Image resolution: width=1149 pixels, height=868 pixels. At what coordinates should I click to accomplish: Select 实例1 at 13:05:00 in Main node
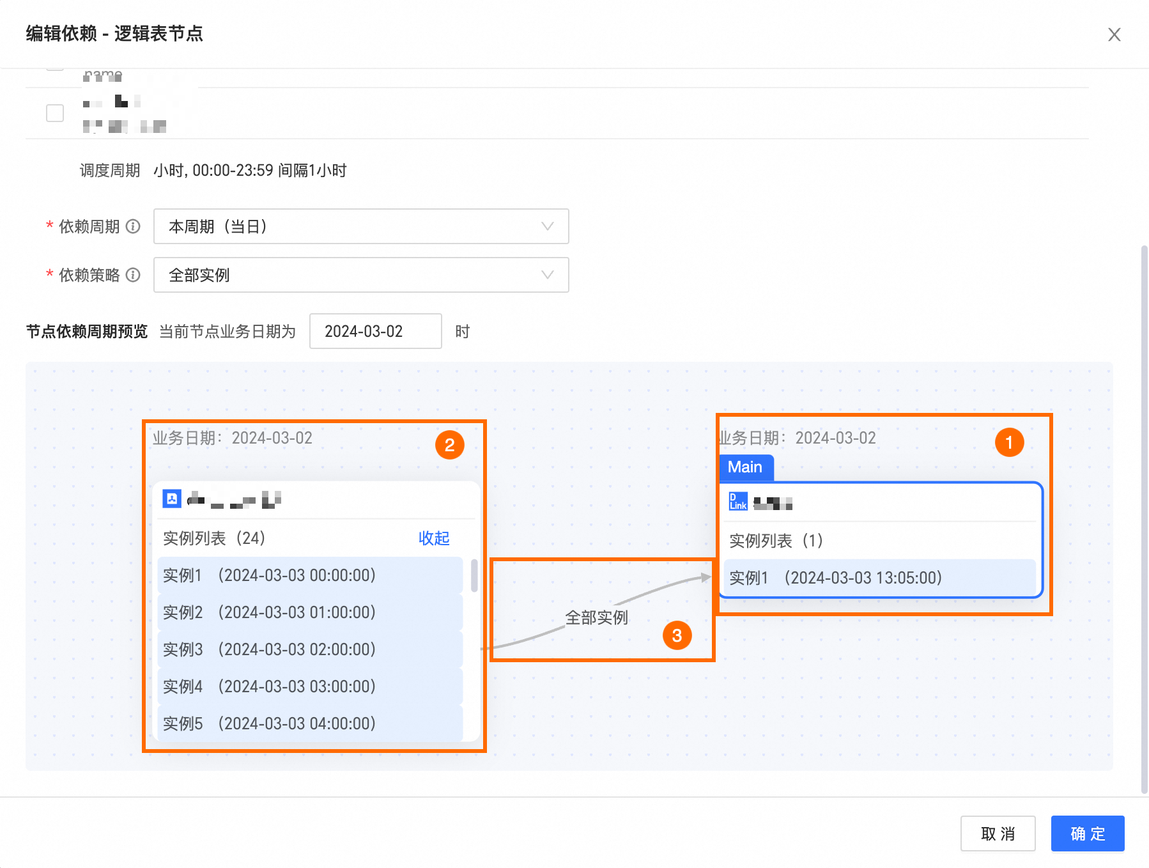point(879,578)
